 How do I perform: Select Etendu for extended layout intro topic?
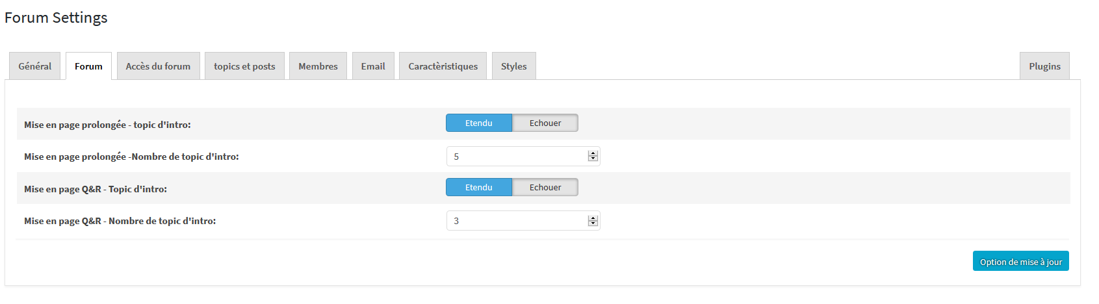click(479, 123)
